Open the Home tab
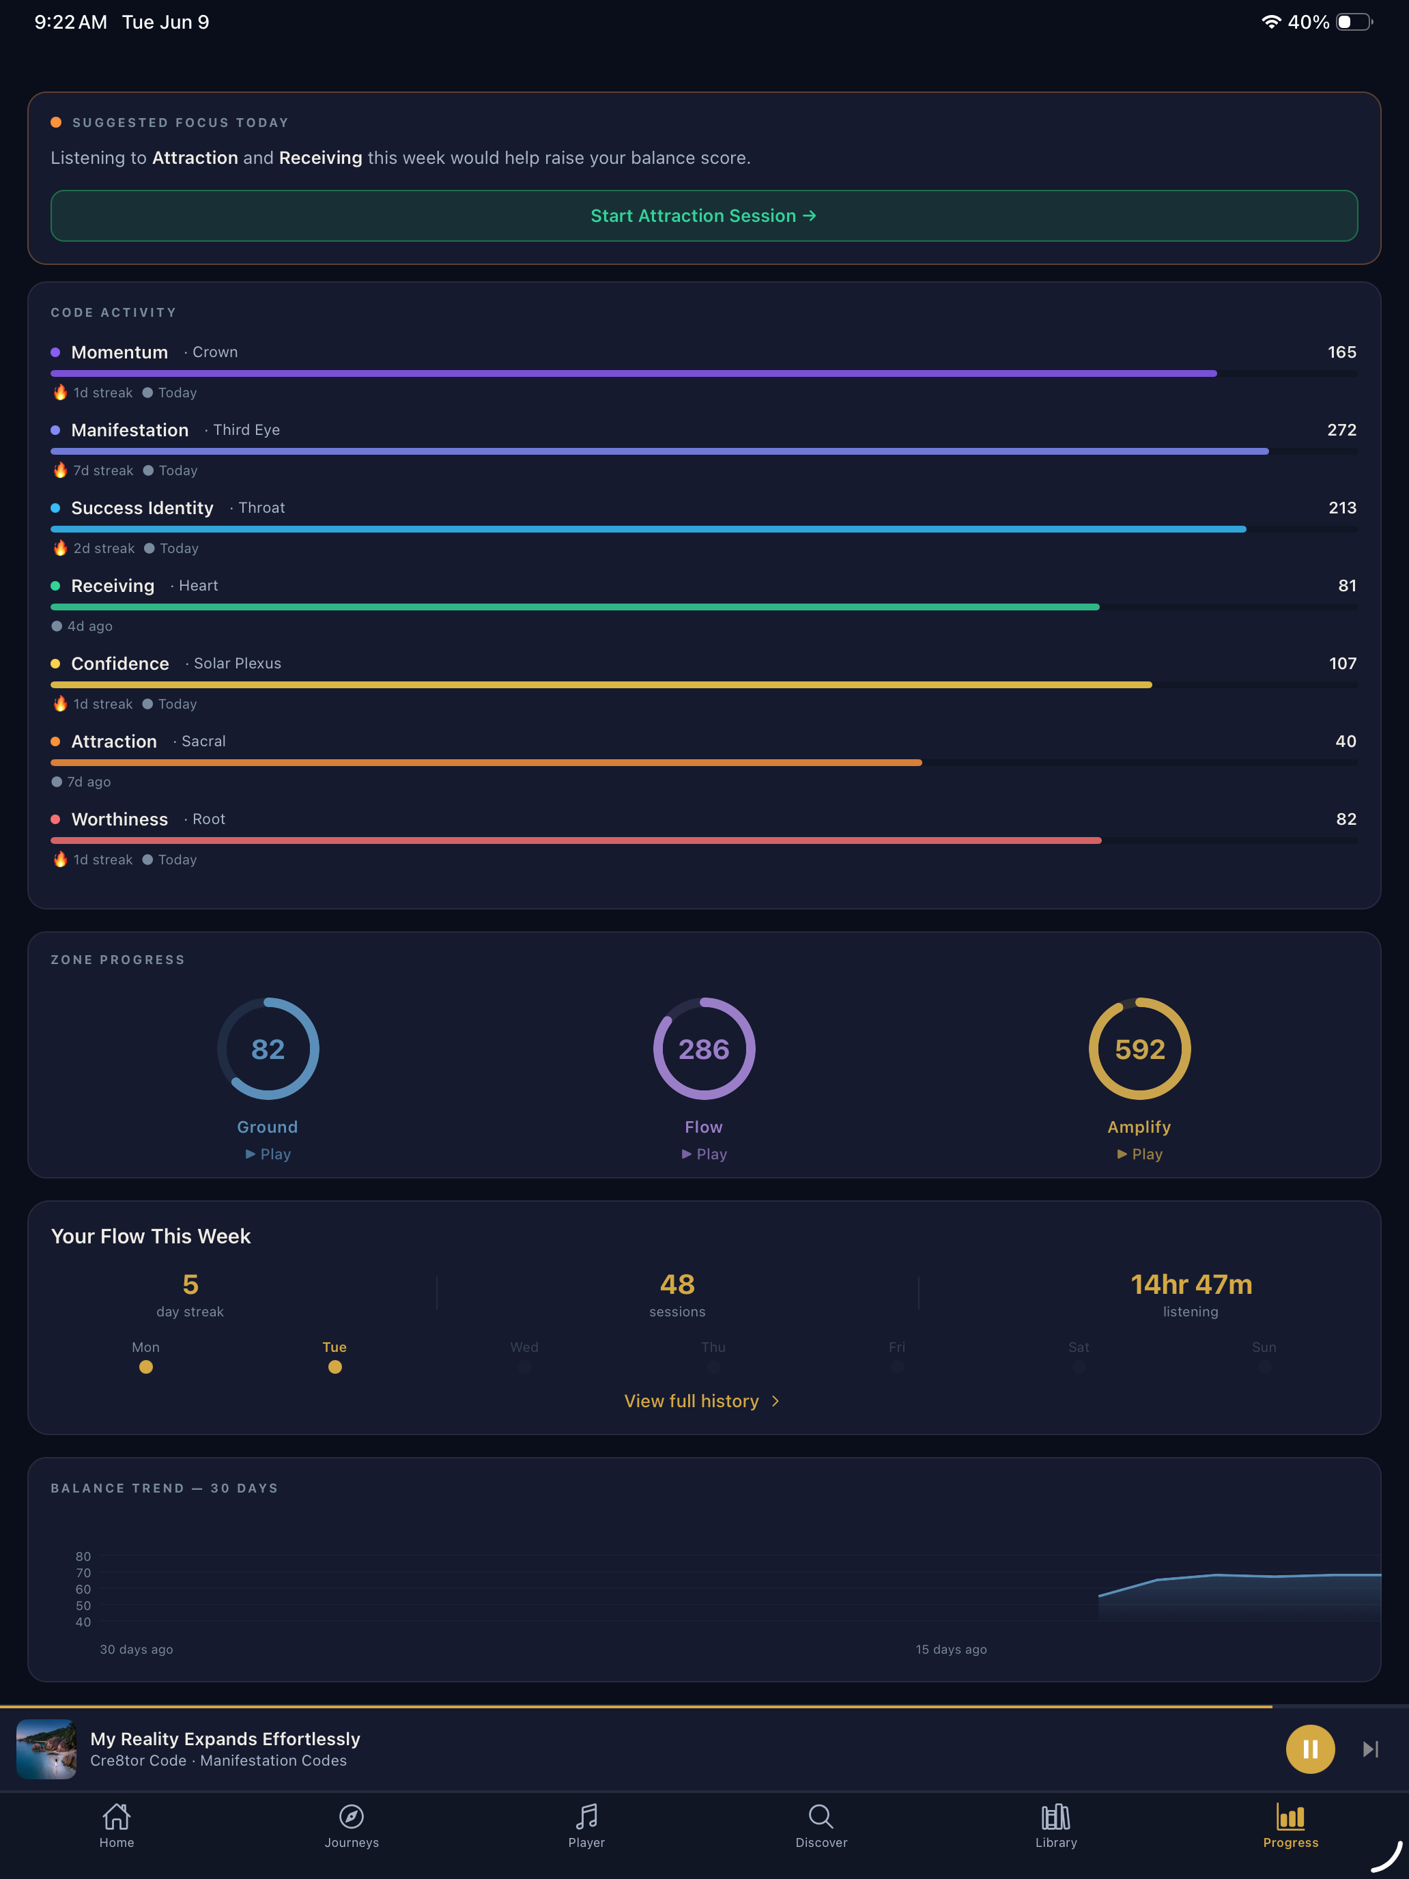The height and width of the screenshot is (1879, 1409). click(116, 1826)
